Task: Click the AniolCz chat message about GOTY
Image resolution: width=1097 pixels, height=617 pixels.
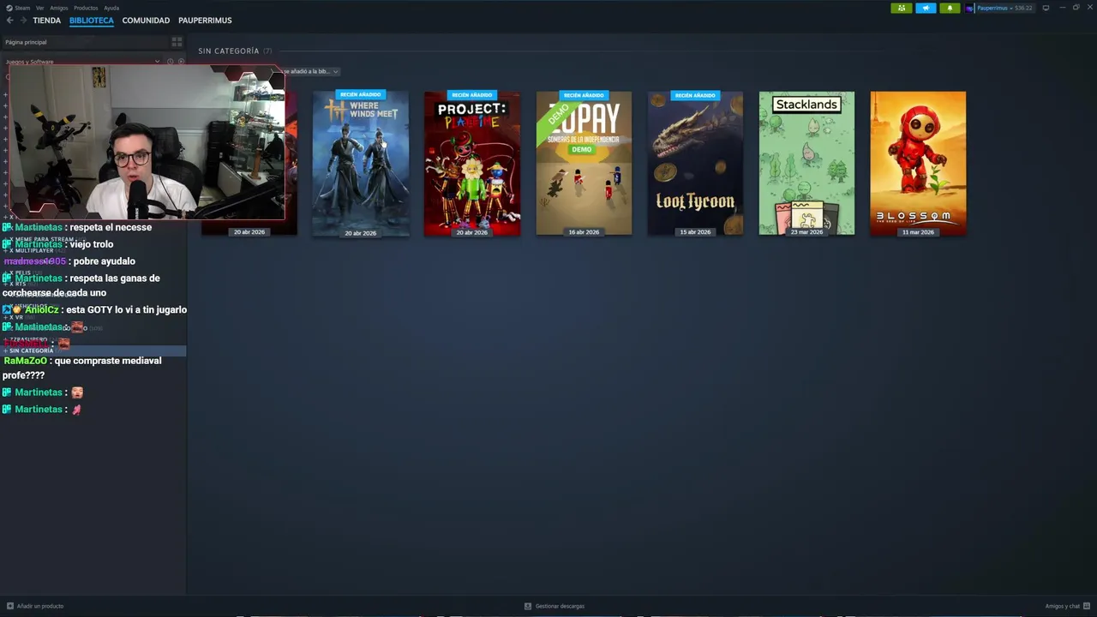Action: coord(94,309)
